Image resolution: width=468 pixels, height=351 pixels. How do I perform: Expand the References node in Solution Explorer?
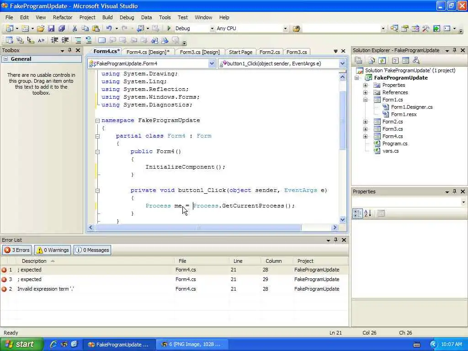point(365,92)
